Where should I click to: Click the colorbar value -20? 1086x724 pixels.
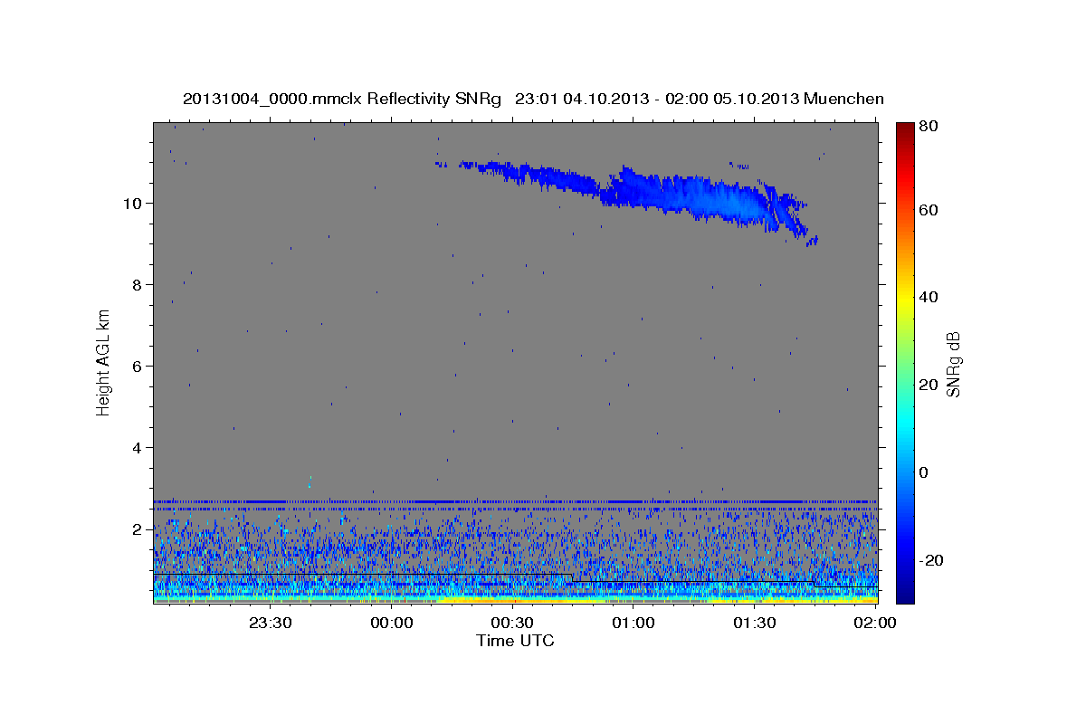point(931,560)
